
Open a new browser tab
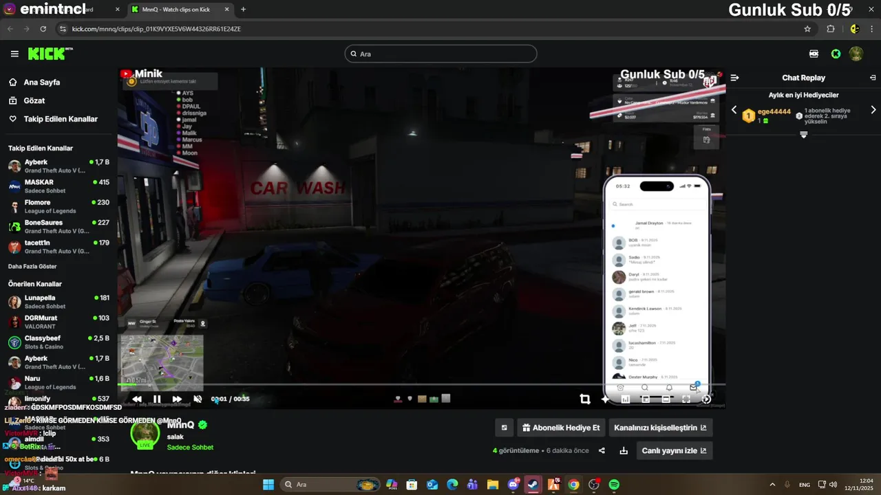point(243,10)
